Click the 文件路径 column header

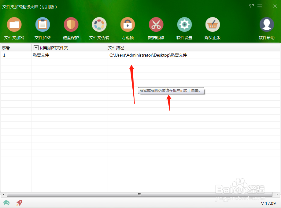click(194, 48)
